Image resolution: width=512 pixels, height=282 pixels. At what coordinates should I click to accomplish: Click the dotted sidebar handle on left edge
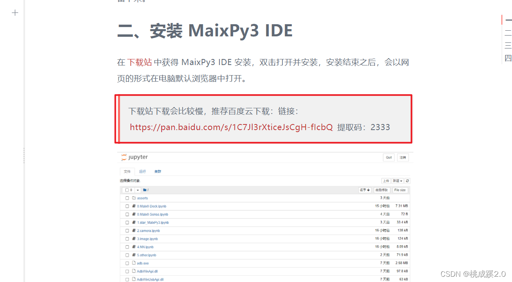tap(24, 156)
